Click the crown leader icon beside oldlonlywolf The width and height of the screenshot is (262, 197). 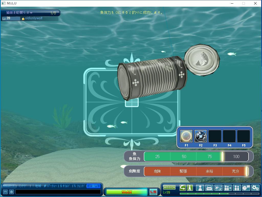point(23,18)
